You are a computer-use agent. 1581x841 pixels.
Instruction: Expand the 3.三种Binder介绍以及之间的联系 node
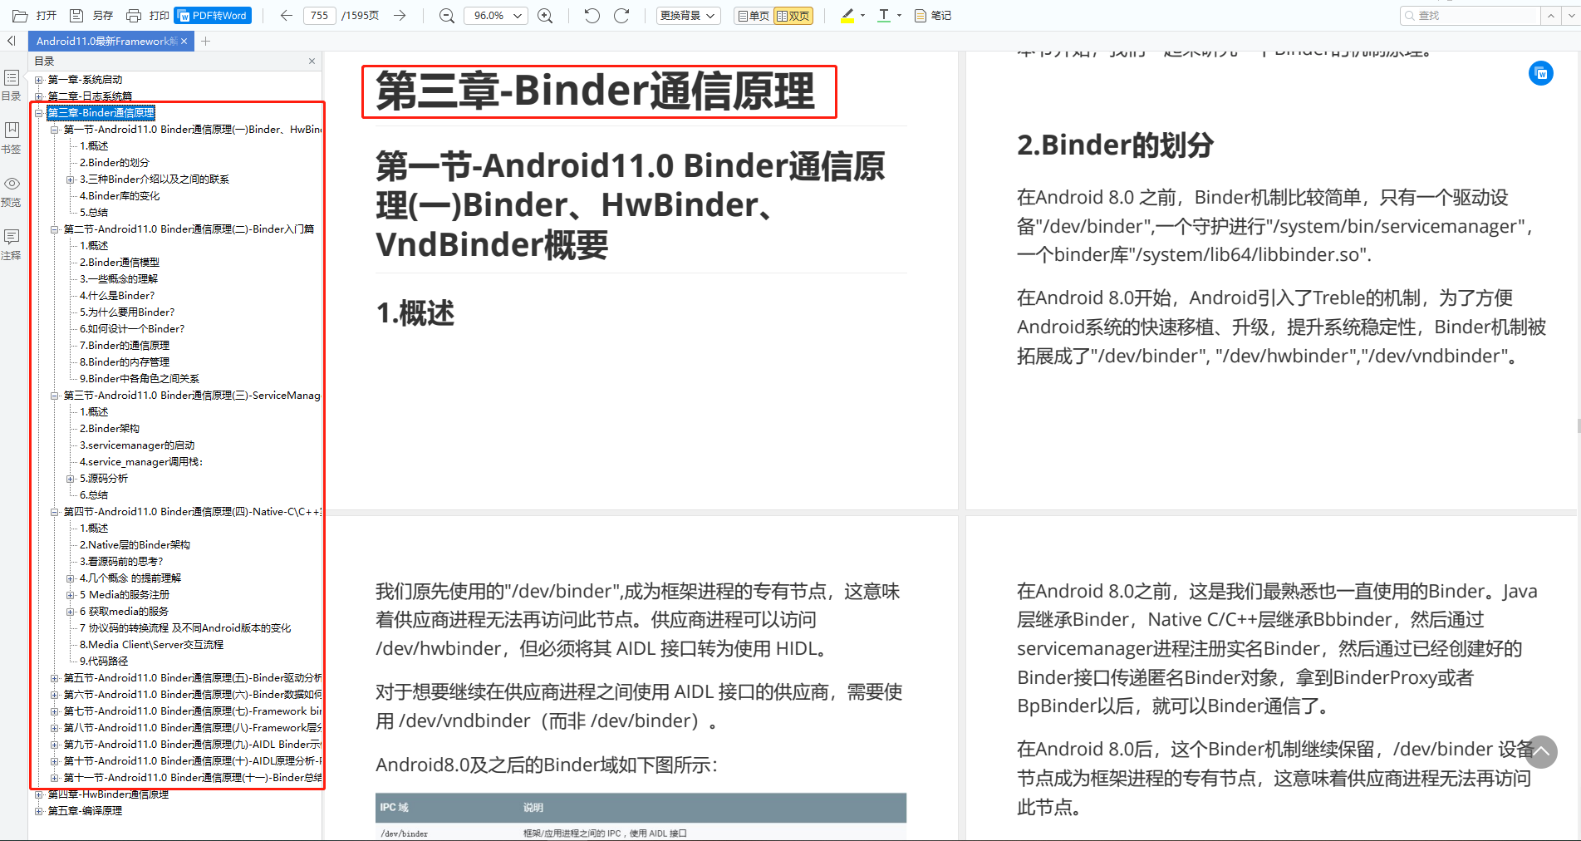click(71, 180)
